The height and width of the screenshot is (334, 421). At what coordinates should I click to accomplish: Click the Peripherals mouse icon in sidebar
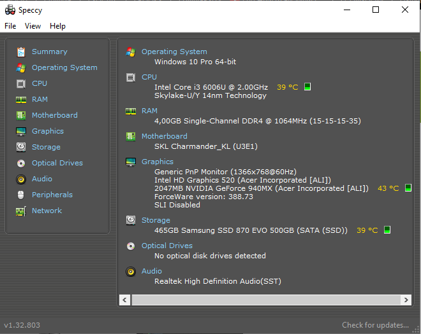click(21, 195)
